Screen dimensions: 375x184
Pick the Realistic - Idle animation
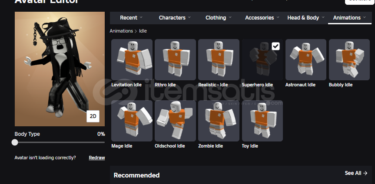tap(219, 60)
